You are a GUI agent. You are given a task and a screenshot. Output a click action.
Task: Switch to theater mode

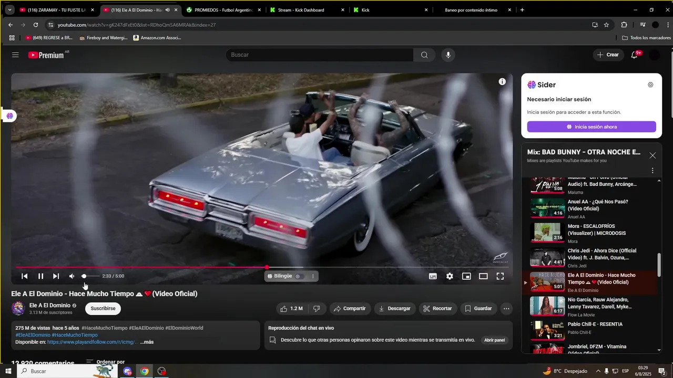click(483, 276)
